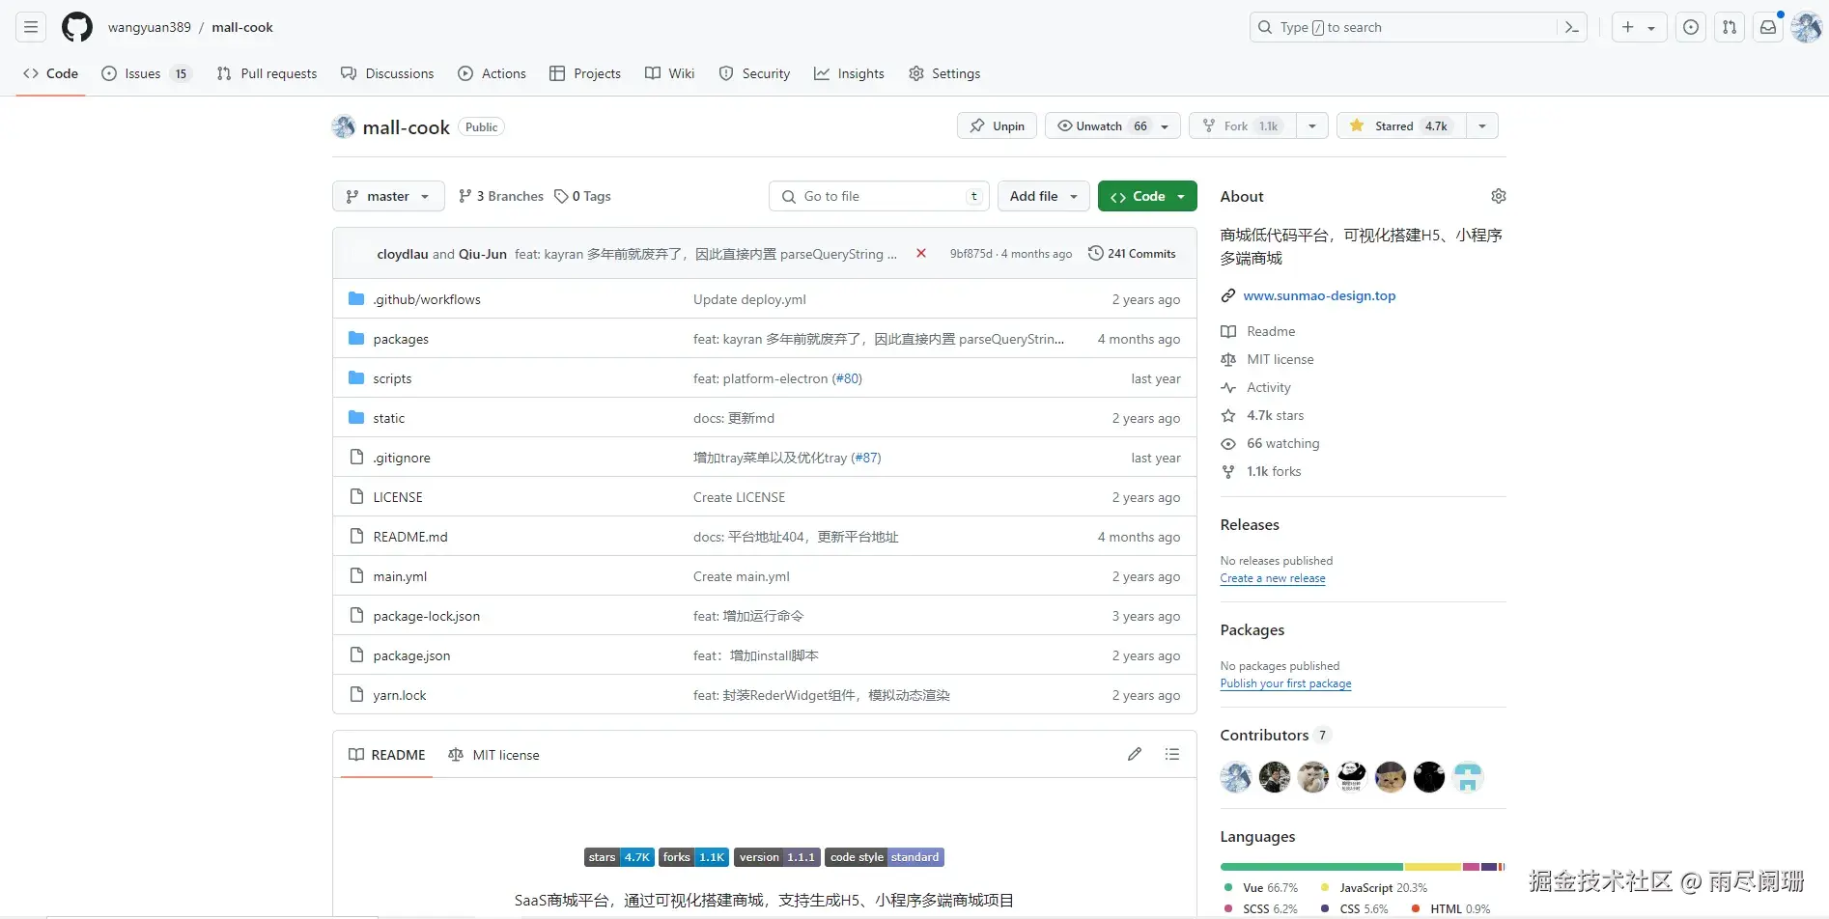Open the green Code dropdown
Image resolution: width=1829 pixels, height=919 pixels.
click(x=1147, y=196)
